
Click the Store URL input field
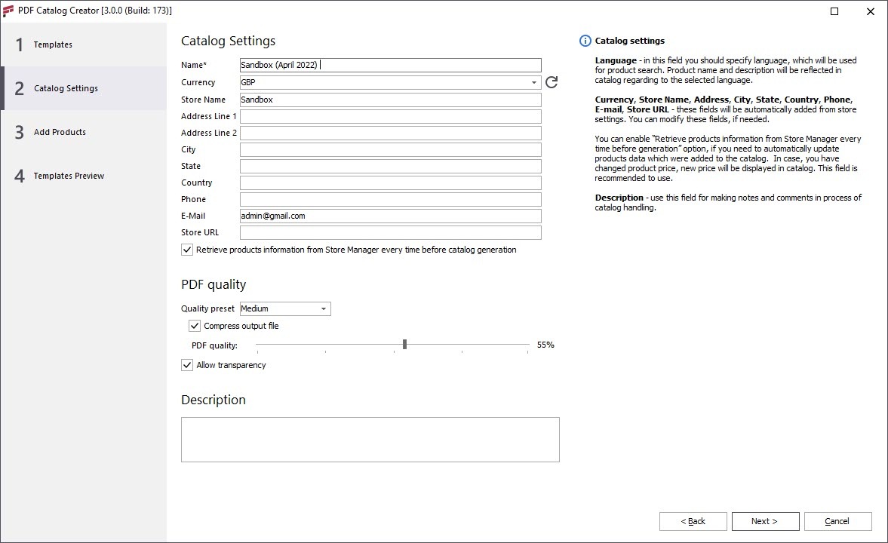click(390, 232)
